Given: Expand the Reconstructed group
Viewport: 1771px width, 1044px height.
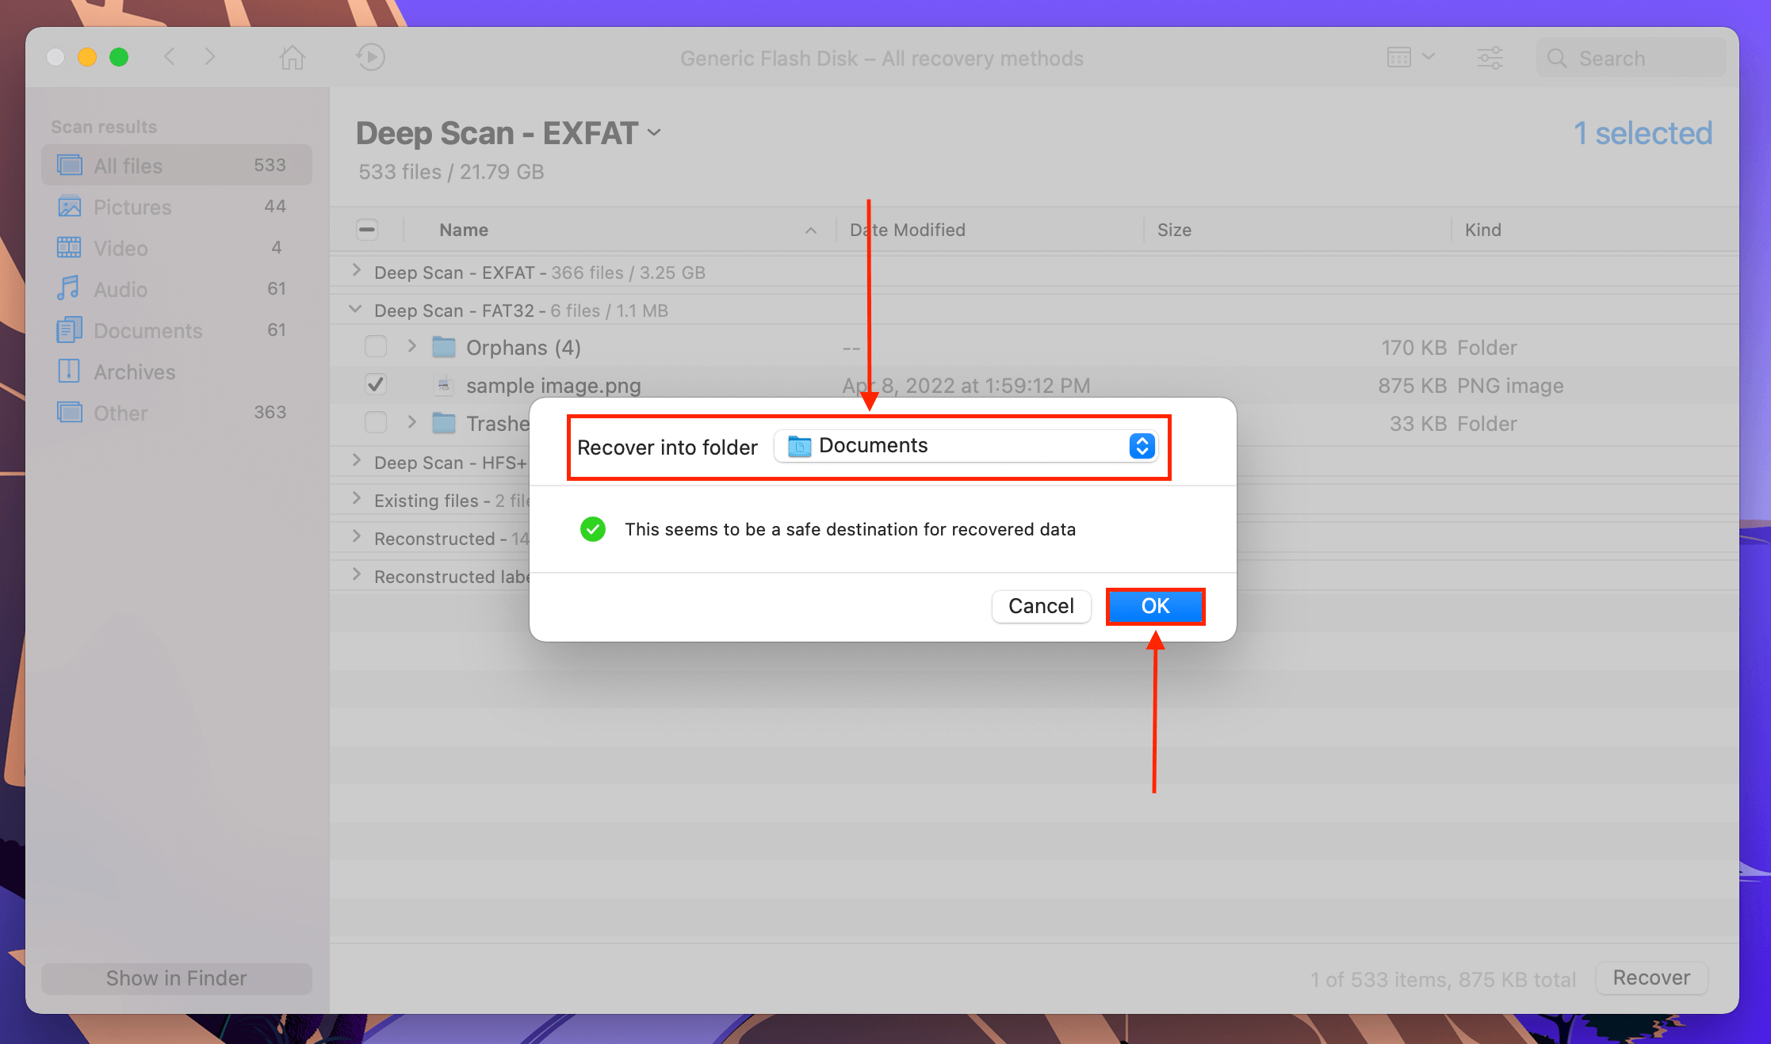Looking at the screenshot, I should (357, 537).
